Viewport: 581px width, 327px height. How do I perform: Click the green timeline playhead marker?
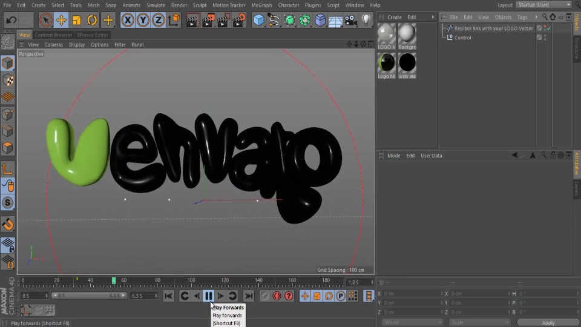114,280
